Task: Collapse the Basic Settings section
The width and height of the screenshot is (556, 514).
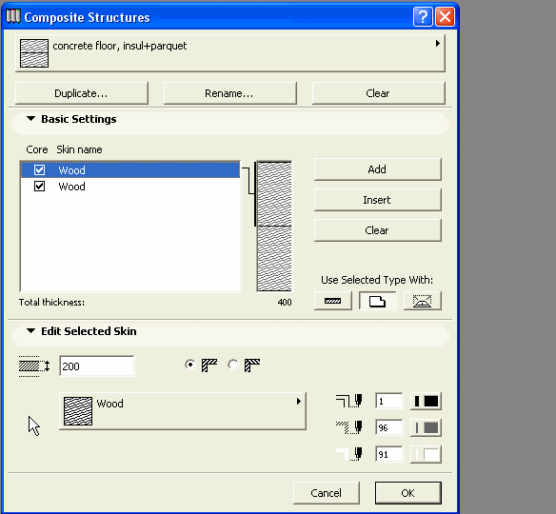Action: pyautogui.click(x=30, y=119)
